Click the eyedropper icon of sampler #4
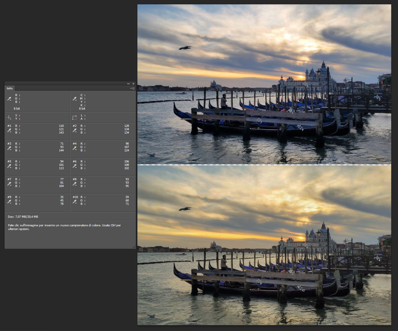This screenshot has height=331, width=398. click(75, 148)
